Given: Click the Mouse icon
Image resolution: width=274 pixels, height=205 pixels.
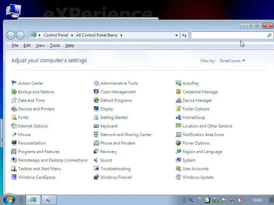Looking at the screenshot, I should click(x=14, y=134).
